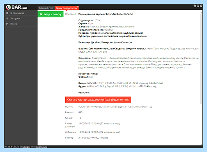
Task: Click the Сидер замечен date 24-03-2015
Action: (x=99, y=123)
